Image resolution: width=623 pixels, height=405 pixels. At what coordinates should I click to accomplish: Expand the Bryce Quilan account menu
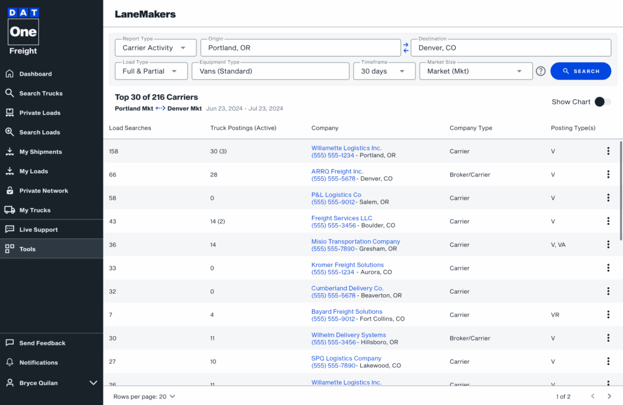pos(93,383)
